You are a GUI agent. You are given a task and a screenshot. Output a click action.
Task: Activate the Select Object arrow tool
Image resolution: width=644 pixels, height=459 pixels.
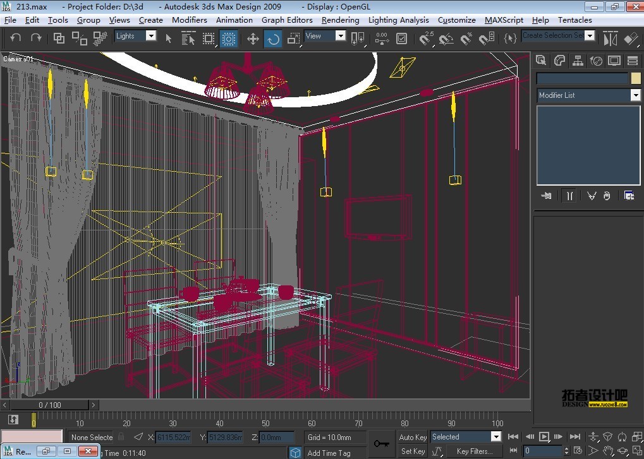[x=168, y=39]
